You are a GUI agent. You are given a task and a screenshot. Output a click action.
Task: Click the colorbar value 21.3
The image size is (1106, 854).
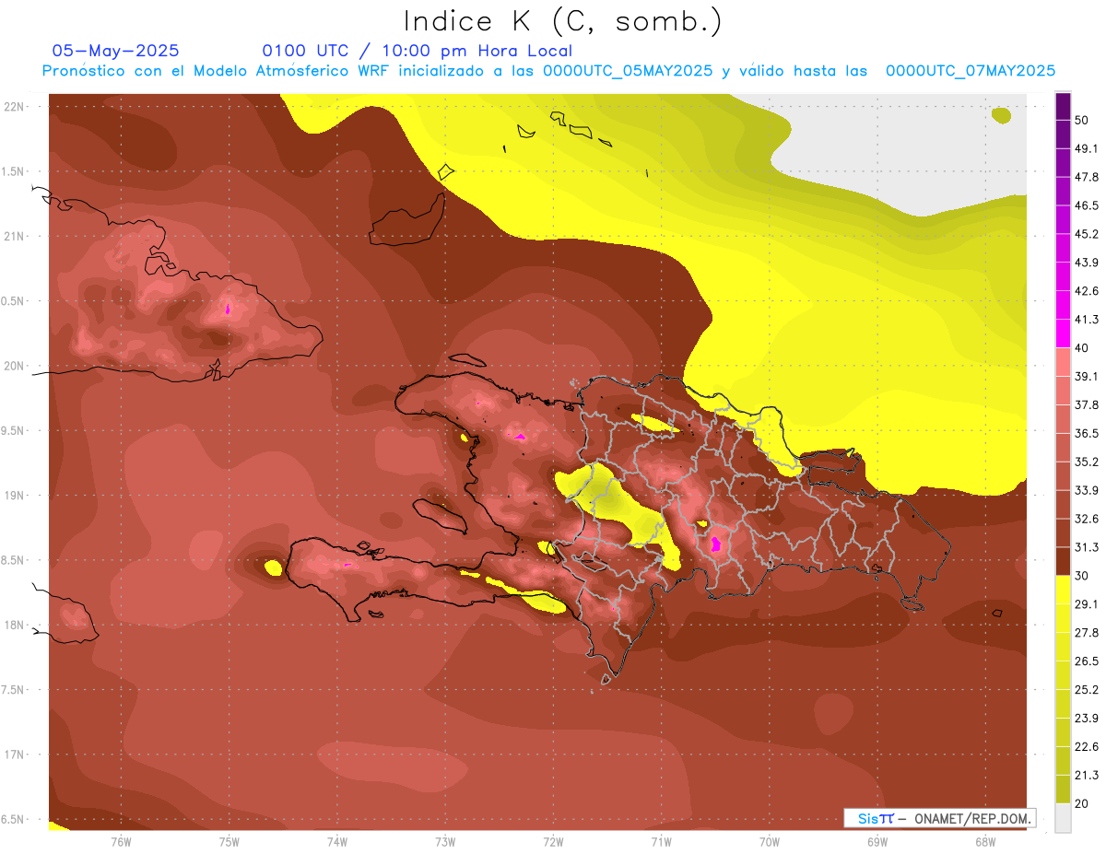coord(1088,776)
